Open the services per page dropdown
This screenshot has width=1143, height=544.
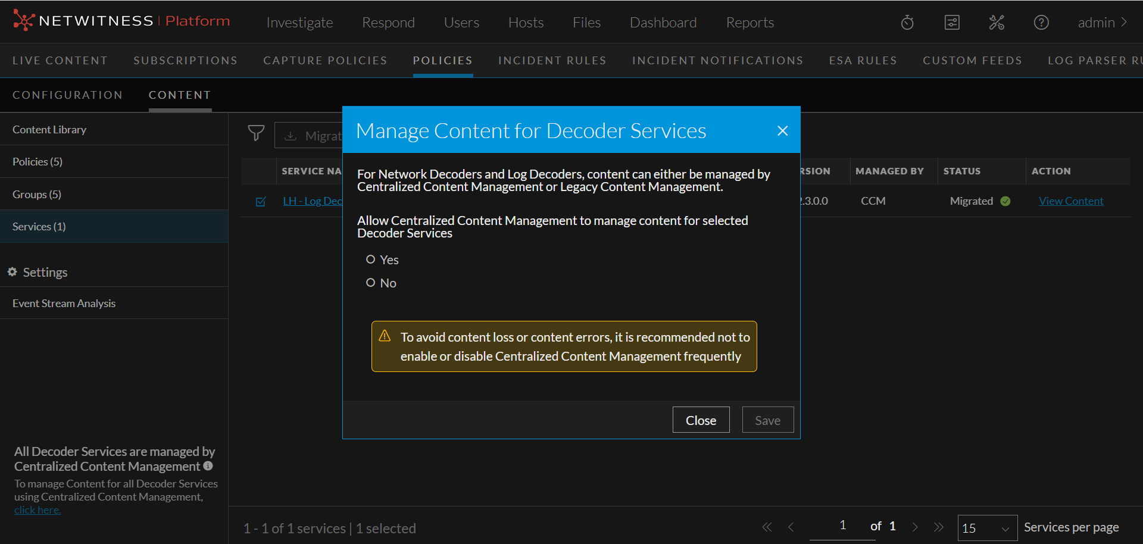pyautogui.click(x=986, y=528)
